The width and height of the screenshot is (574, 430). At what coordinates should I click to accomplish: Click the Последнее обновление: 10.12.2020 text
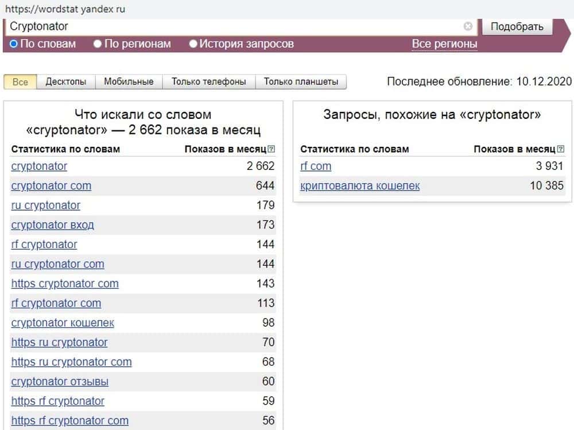click(479, 82)
